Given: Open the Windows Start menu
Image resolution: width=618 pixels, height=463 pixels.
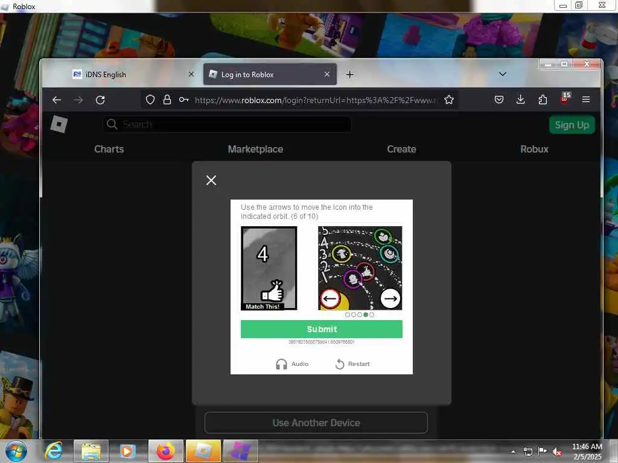Looking at the screenshot, I should 16,451.
